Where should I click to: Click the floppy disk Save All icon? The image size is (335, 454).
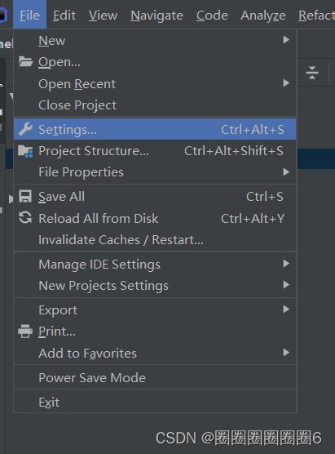(x=25, y=196)
